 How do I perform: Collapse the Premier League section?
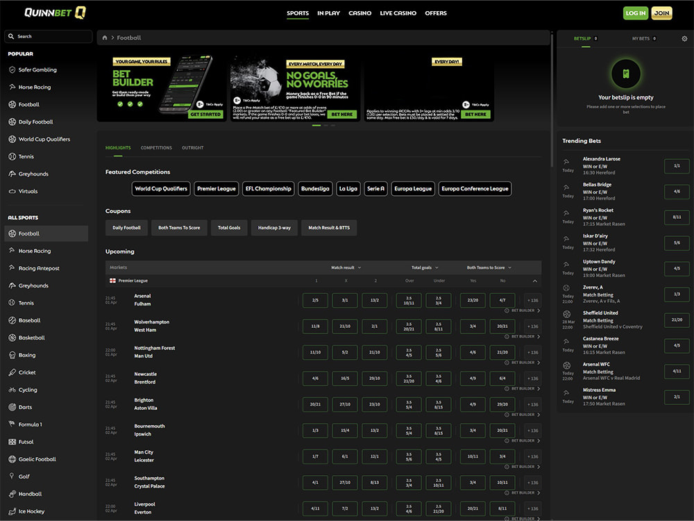pos(534,281)
